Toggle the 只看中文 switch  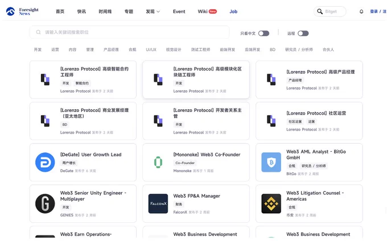click(x=264, y=34)
